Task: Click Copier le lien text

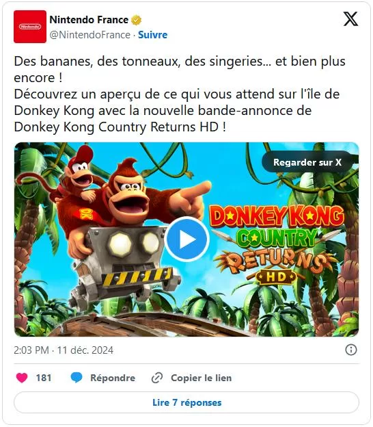Action: click(201, 378)
